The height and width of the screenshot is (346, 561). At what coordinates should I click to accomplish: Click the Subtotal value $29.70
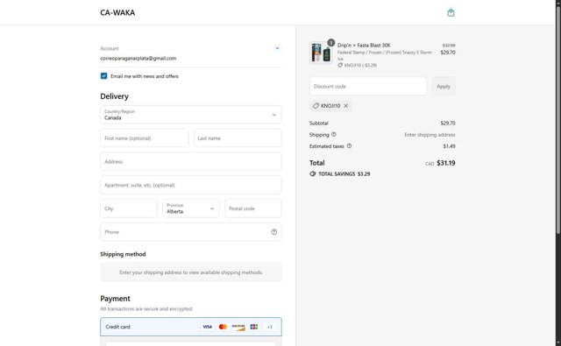point(448,123)
